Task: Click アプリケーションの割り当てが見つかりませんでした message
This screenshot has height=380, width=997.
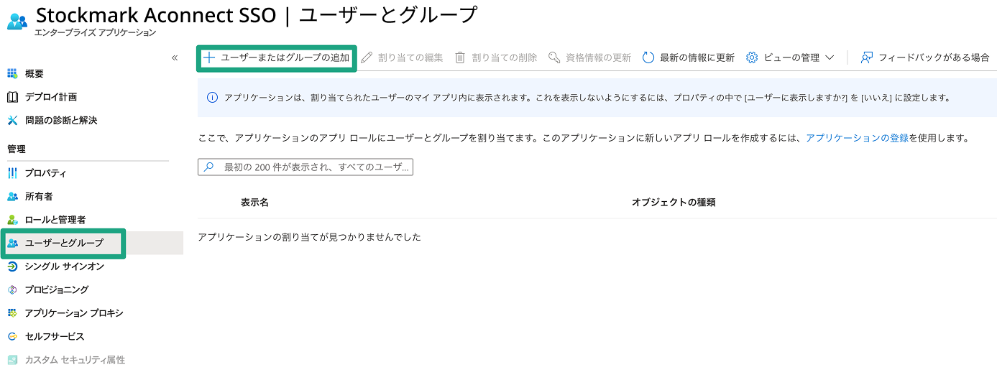Action: point(309,237)
